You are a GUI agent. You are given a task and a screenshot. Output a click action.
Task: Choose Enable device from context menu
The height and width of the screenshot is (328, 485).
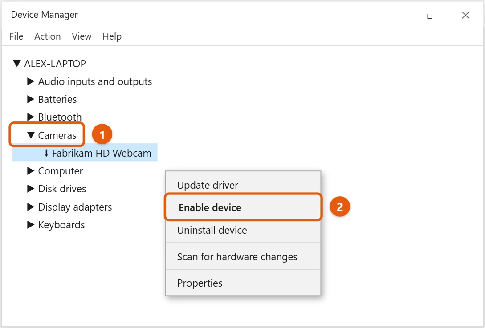[x=243, y=207]
